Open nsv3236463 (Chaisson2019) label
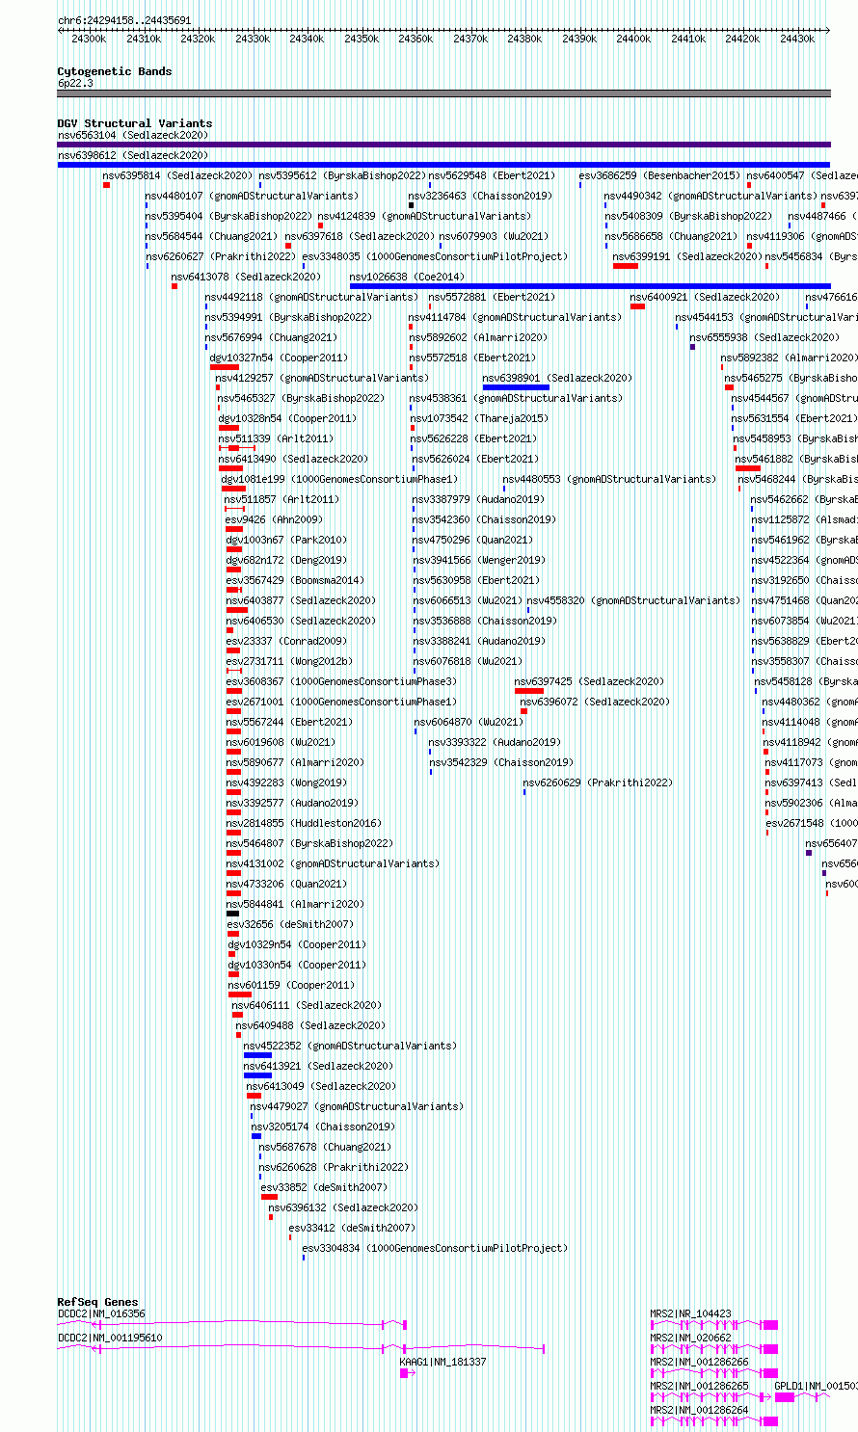Screen dimensions: 858x1432 (480, 196)
